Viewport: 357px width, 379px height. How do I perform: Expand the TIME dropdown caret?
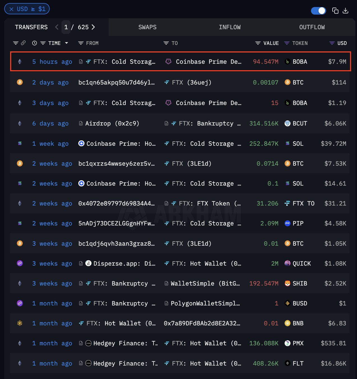click(67, 43)
